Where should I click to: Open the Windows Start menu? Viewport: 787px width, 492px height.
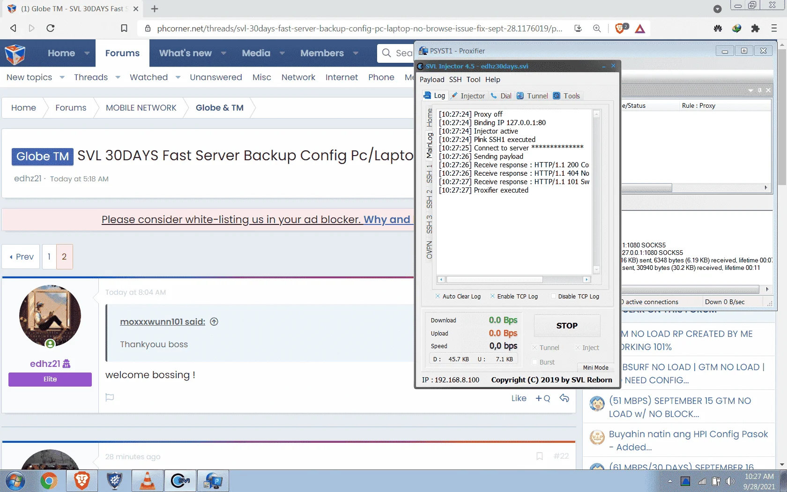tap(15, 481)
